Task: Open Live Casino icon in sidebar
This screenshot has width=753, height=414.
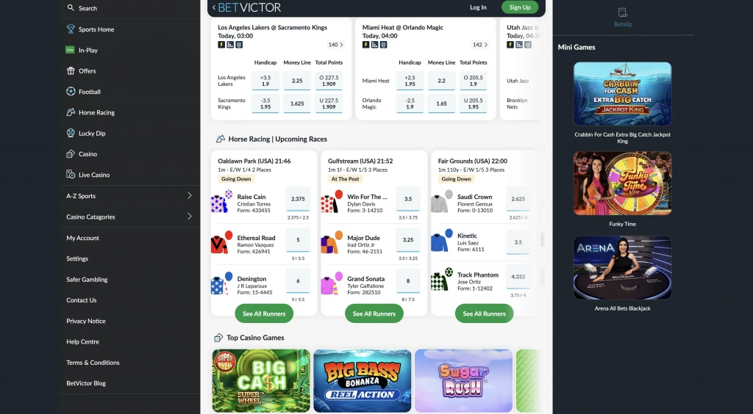Action: (71, 175)
